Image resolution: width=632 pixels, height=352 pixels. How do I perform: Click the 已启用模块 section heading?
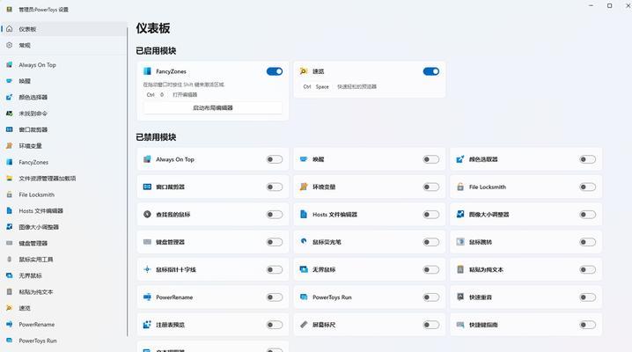(x=156, y=51)
